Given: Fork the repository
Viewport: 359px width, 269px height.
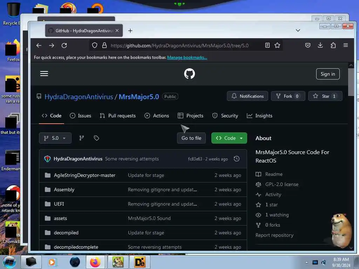Looking at the screenshot, I should coord(288,96).
